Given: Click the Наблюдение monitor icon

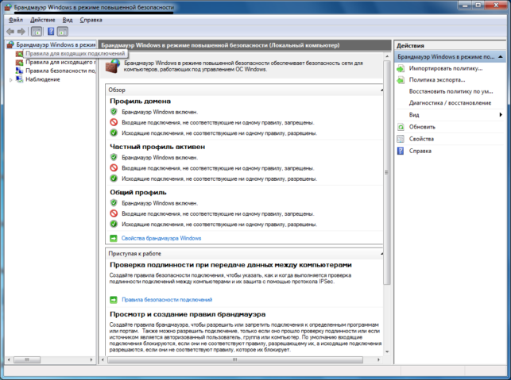Looking at the screenshot, I should (20, 79).
